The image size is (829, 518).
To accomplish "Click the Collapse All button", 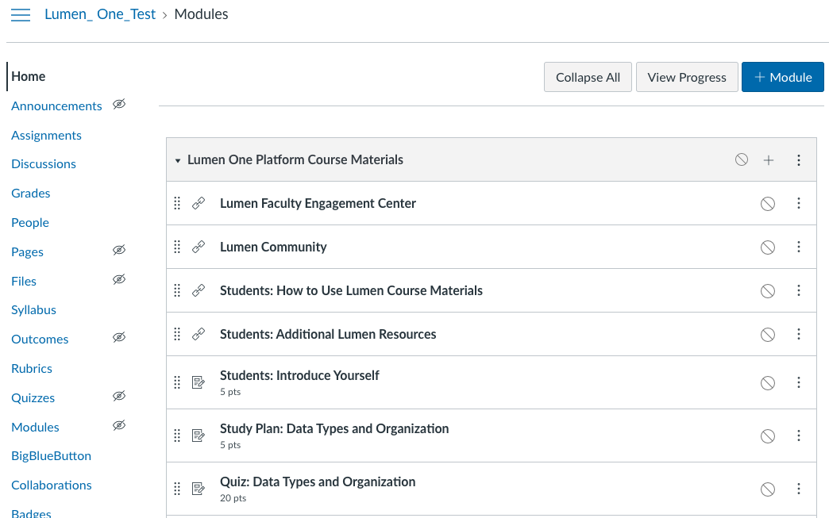I will point(588,77).
